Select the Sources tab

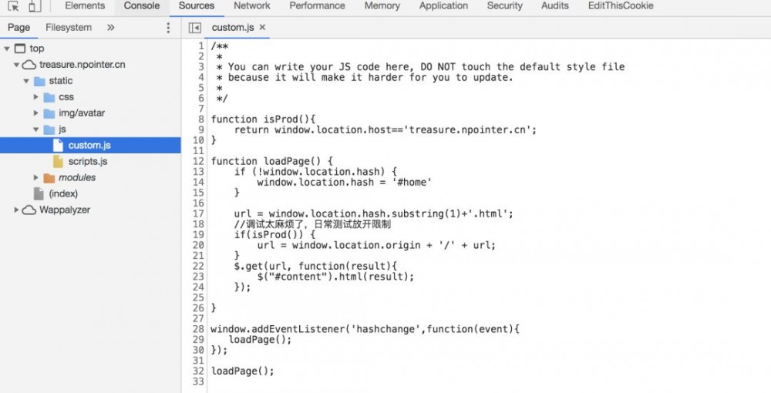click(196, 6)
